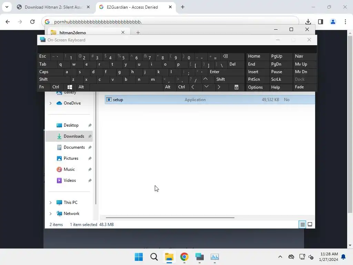Expand the OneDrive tree node
This screenshot has width=353, height=265.
click(50, 103)
